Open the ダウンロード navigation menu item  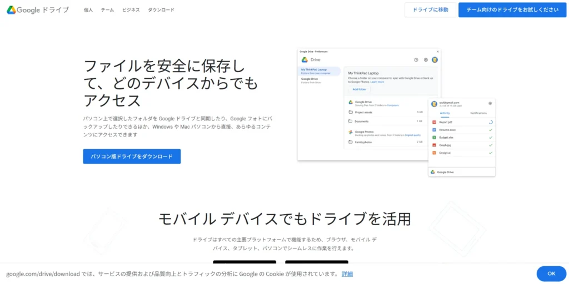pyautogui.click(x=161, y=10)
